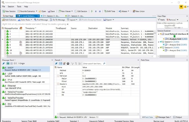Expand message row number 7
Image resolution: width=189 pixels, height=122 pixels.
point(5,42)
